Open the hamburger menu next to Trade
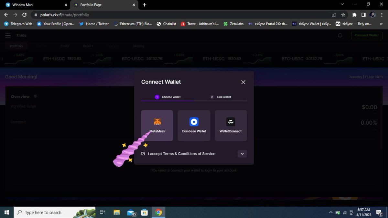 [x=8, y=35]
